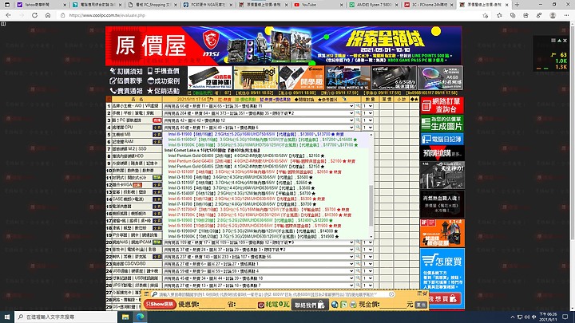
Task: Click the magnifier search icon on row 1
Action: [x=358, y=106]
